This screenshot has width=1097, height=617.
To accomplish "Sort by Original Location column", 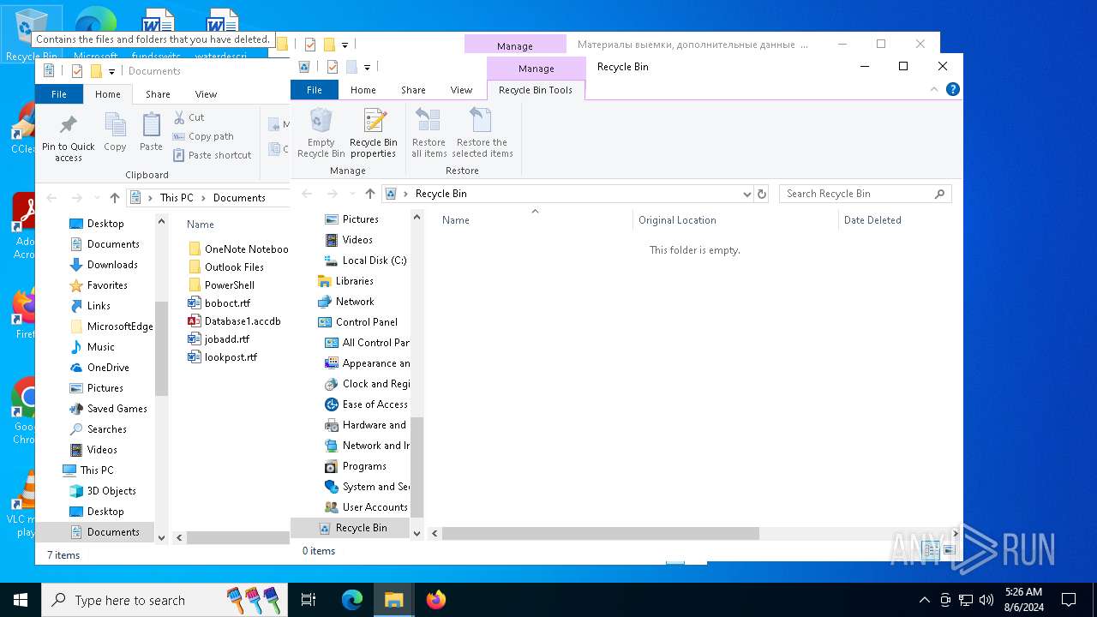I will tap(735, 220).
